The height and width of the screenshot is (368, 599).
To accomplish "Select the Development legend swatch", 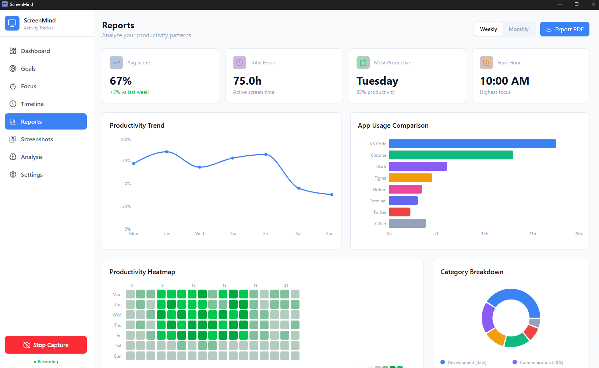I will [443, 362].
